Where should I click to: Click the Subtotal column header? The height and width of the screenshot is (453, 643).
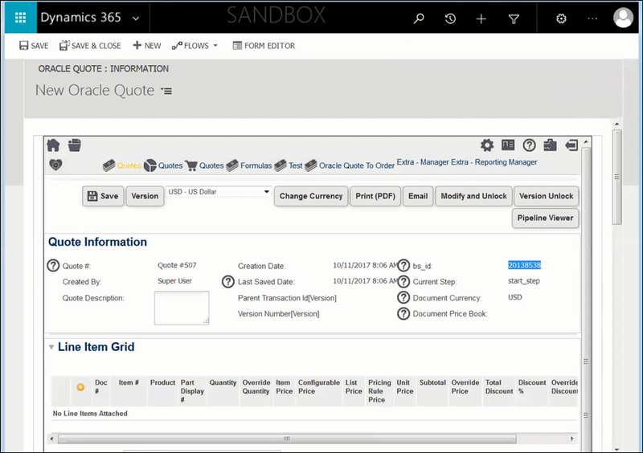point(432,382)
